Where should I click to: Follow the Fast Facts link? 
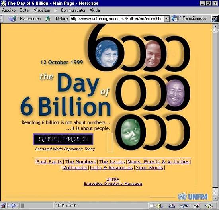click(49, 162)
